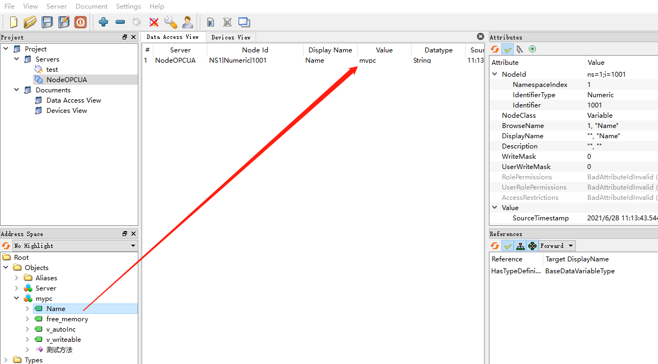The width and height of the screenshot is (658, 364).
Task: Open the Settings menu
Action: coord(128,6)
